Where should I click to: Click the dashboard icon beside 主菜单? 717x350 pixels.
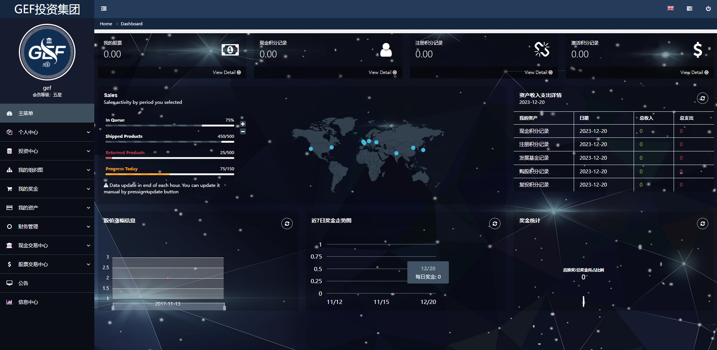(9, 113)
